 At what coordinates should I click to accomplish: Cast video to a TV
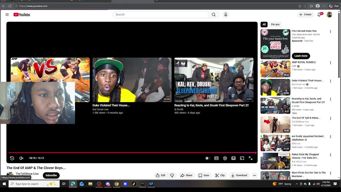(x=242, y=158)
